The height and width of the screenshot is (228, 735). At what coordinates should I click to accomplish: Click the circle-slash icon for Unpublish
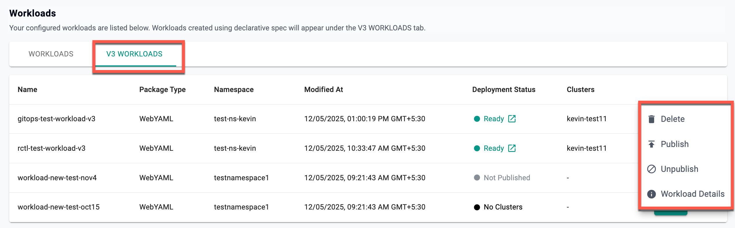[x=651, y=169]
